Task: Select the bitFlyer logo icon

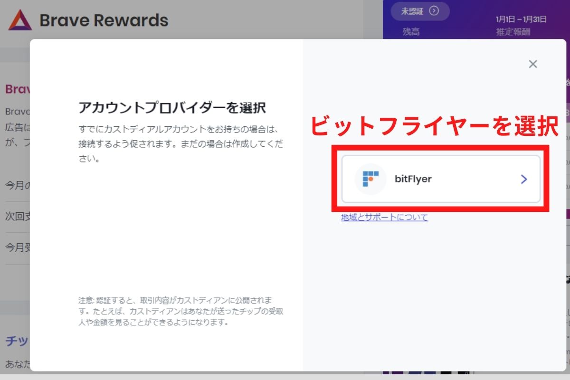Action: 370,179
